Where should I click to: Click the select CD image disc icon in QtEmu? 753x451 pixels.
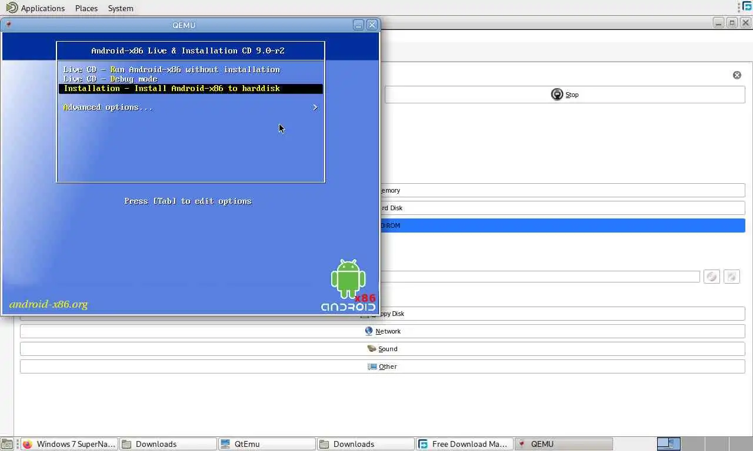pyautogui.click(x=712, y=277)
